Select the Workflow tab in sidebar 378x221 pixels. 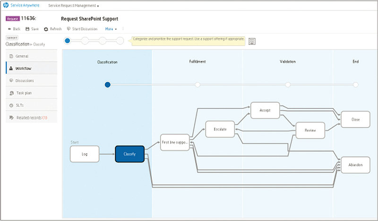pyautogui.click(x=23, y=68)
